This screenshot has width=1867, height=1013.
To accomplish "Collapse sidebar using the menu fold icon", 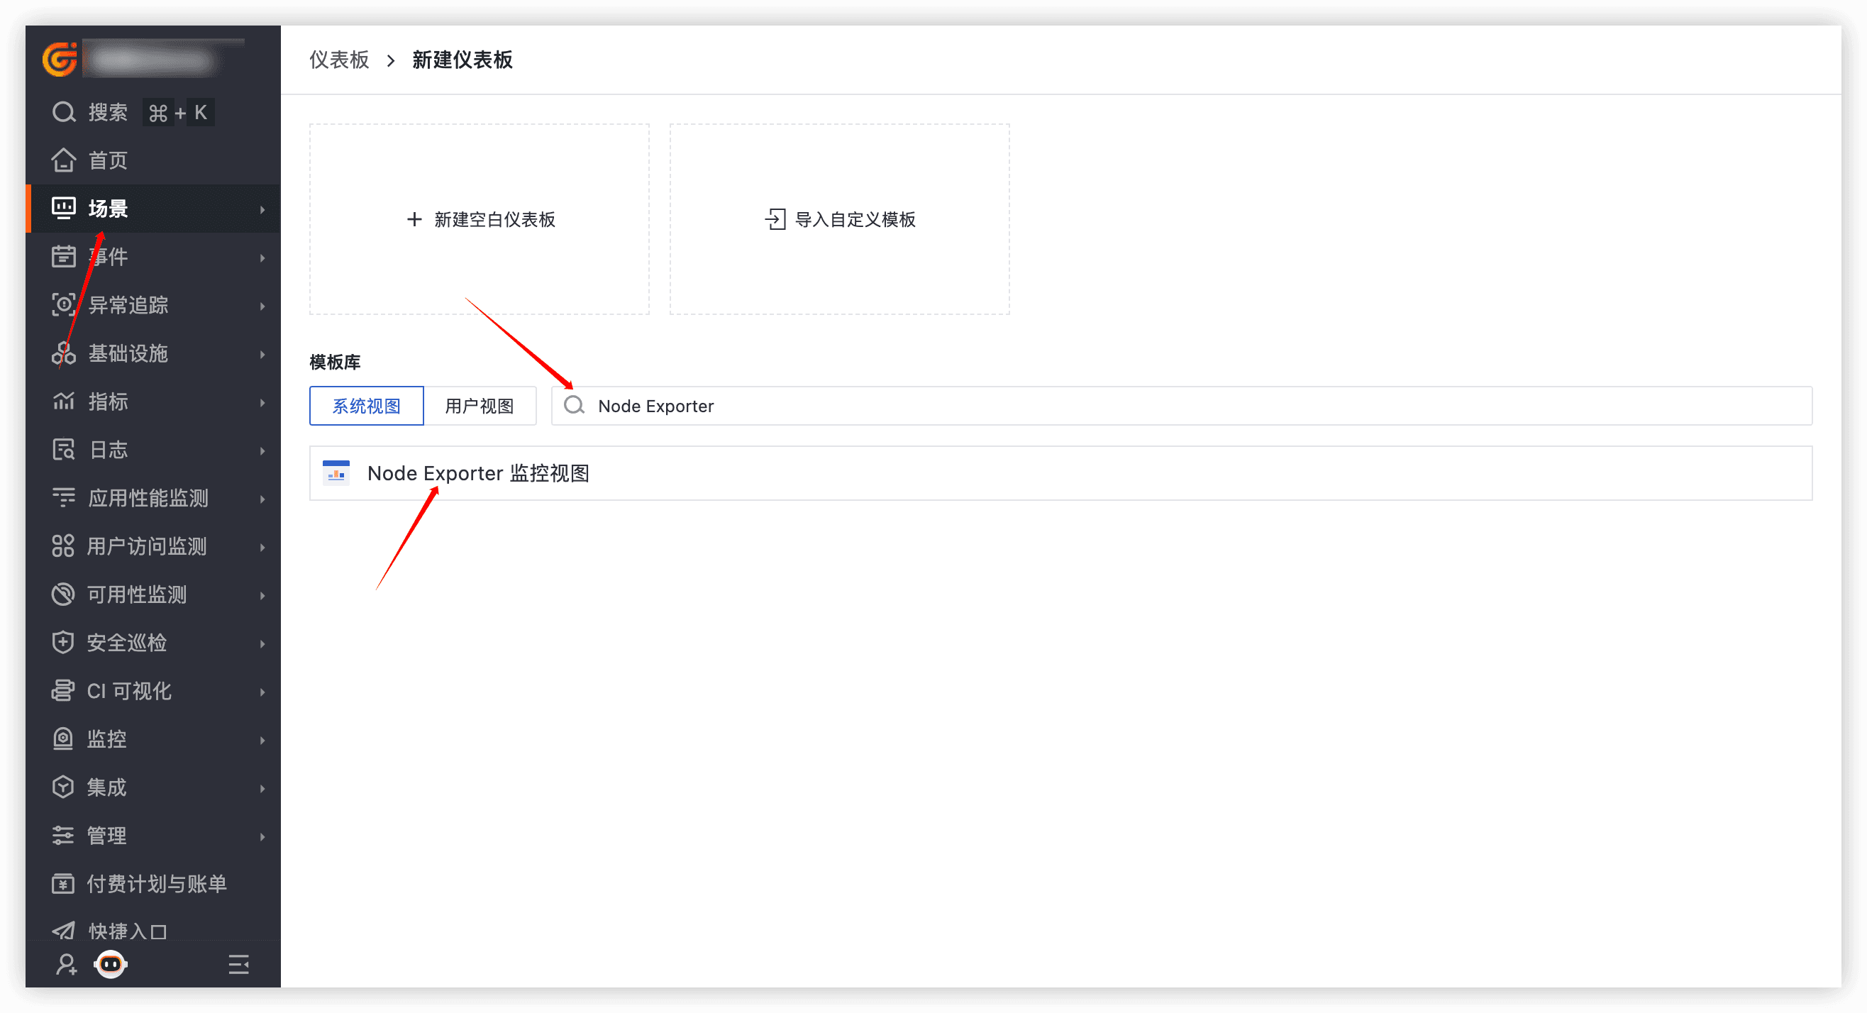I will pos(238,965).
